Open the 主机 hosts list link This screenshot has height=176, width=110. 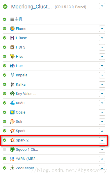pos(19,19)
